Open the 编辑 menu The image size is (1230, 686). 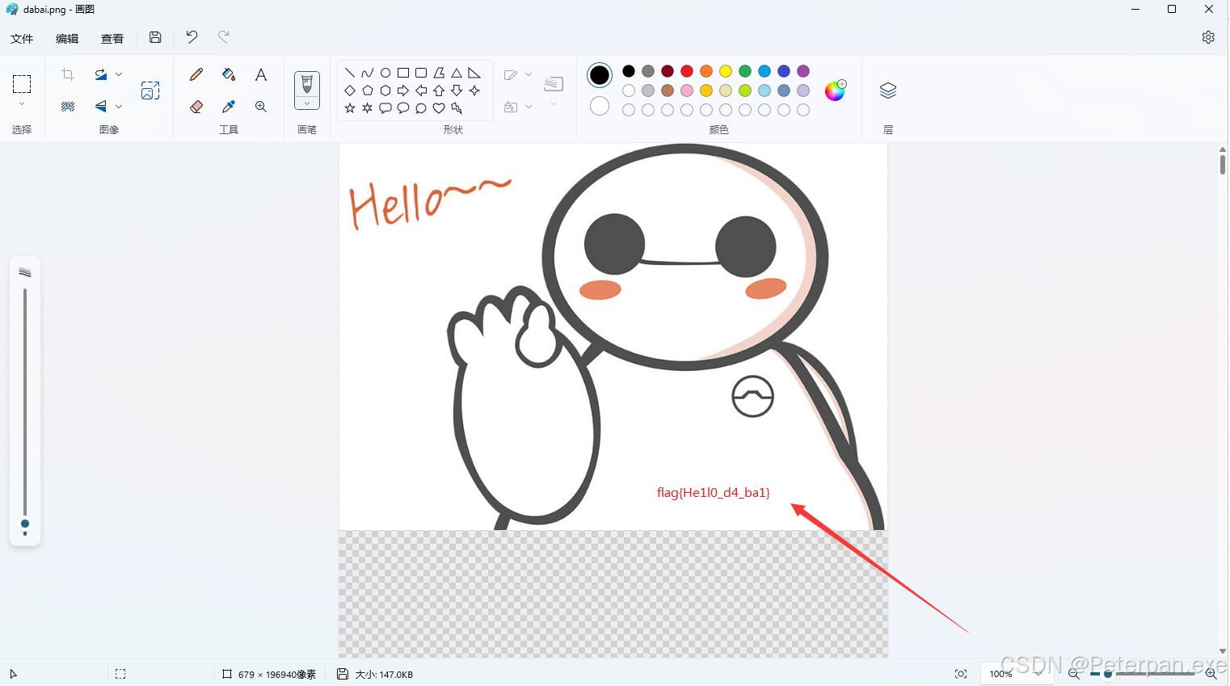click(67, 38)
